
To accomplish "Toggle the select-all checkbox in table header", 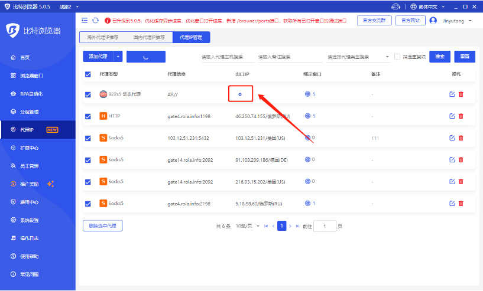I will (87, 74).
